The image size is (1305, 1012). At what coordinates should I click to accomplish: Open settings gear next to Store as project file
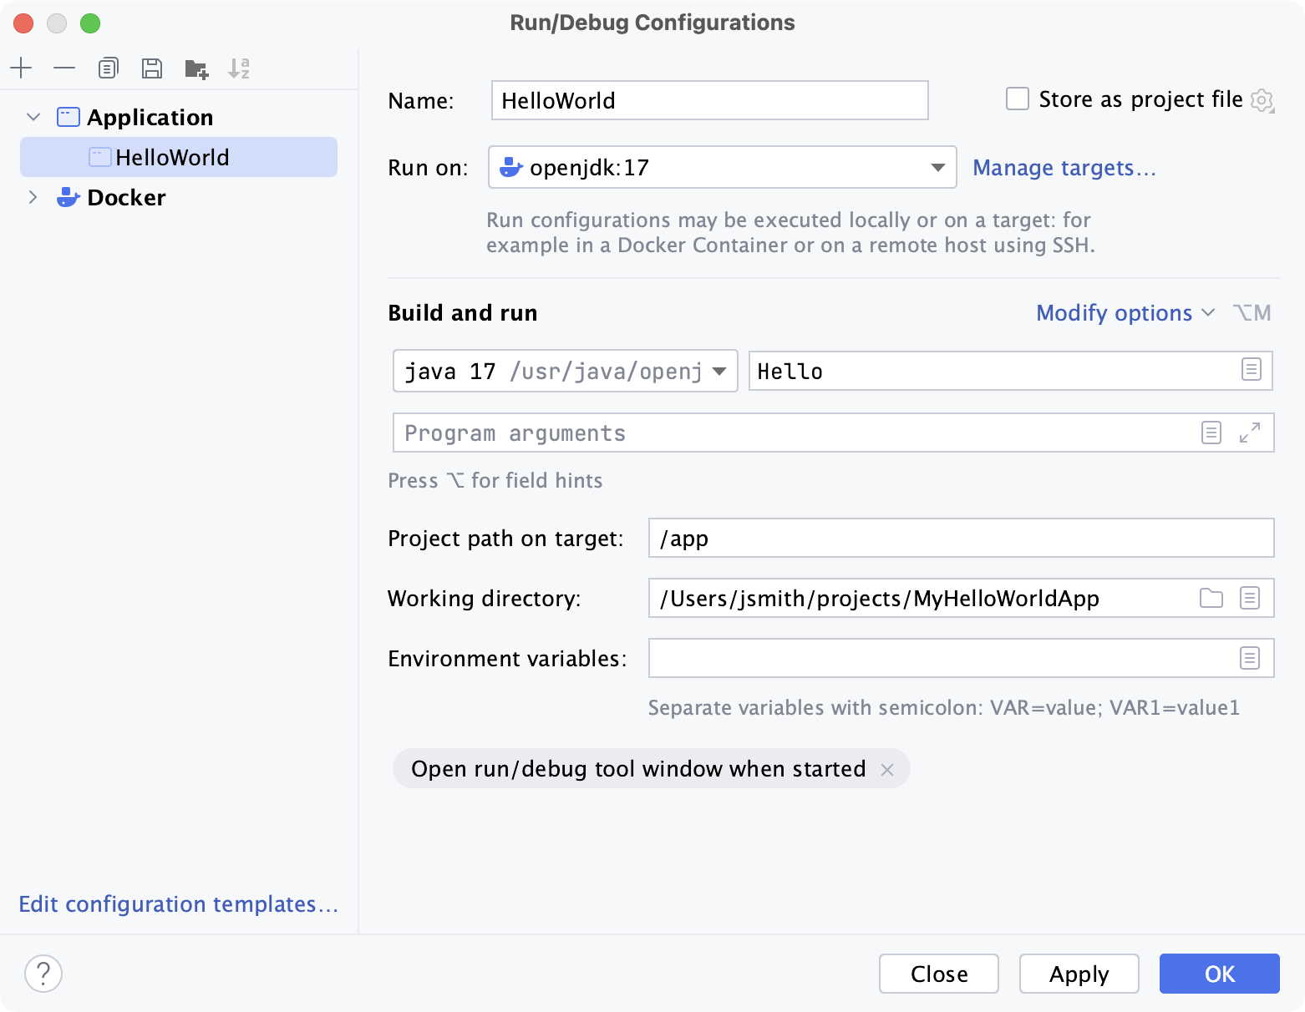(1263, 99)
